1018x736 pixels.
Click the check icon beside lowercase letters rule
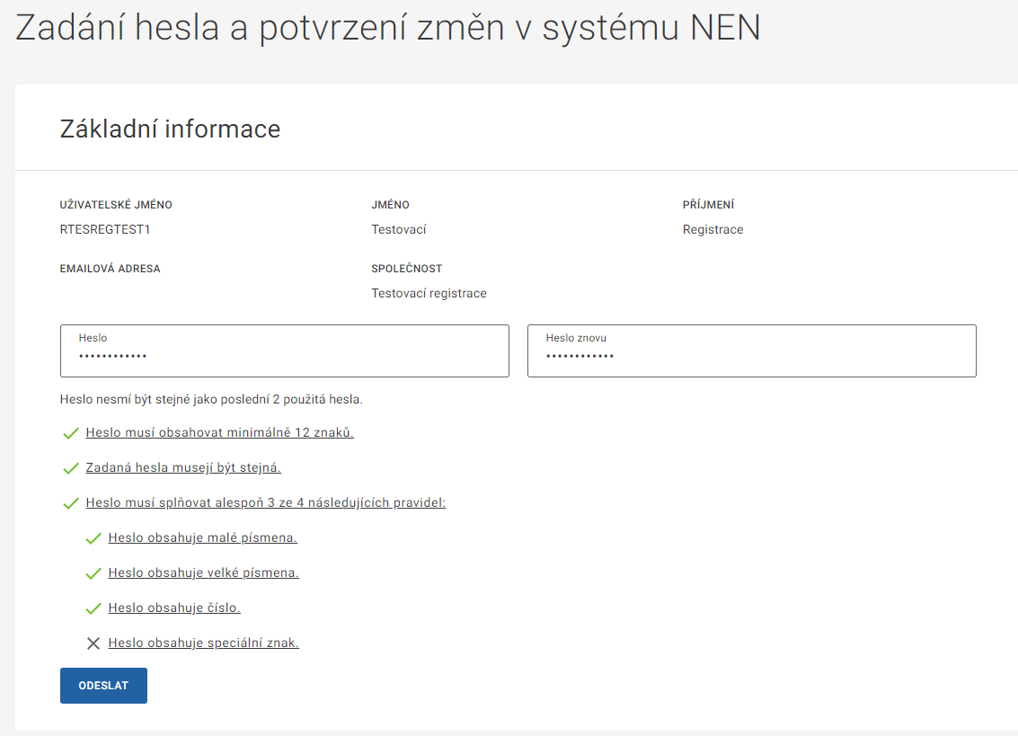point(93,538)
